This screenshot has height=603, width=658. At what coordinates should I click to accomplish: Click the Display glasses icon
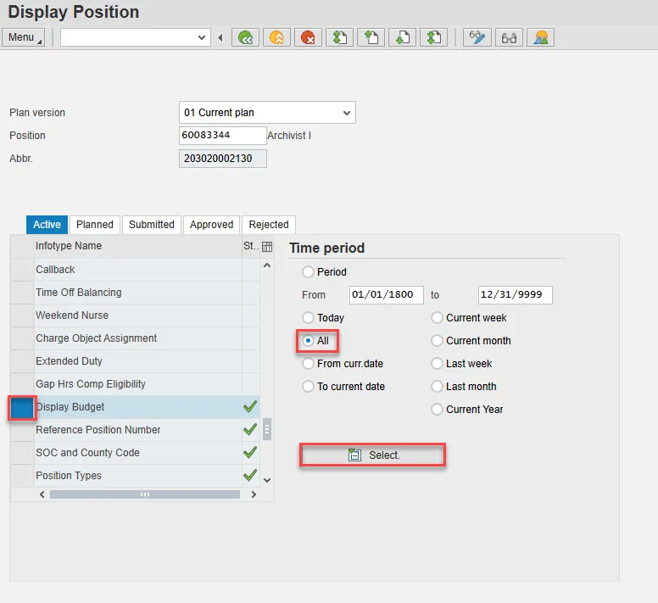click(x=509, y=38)
